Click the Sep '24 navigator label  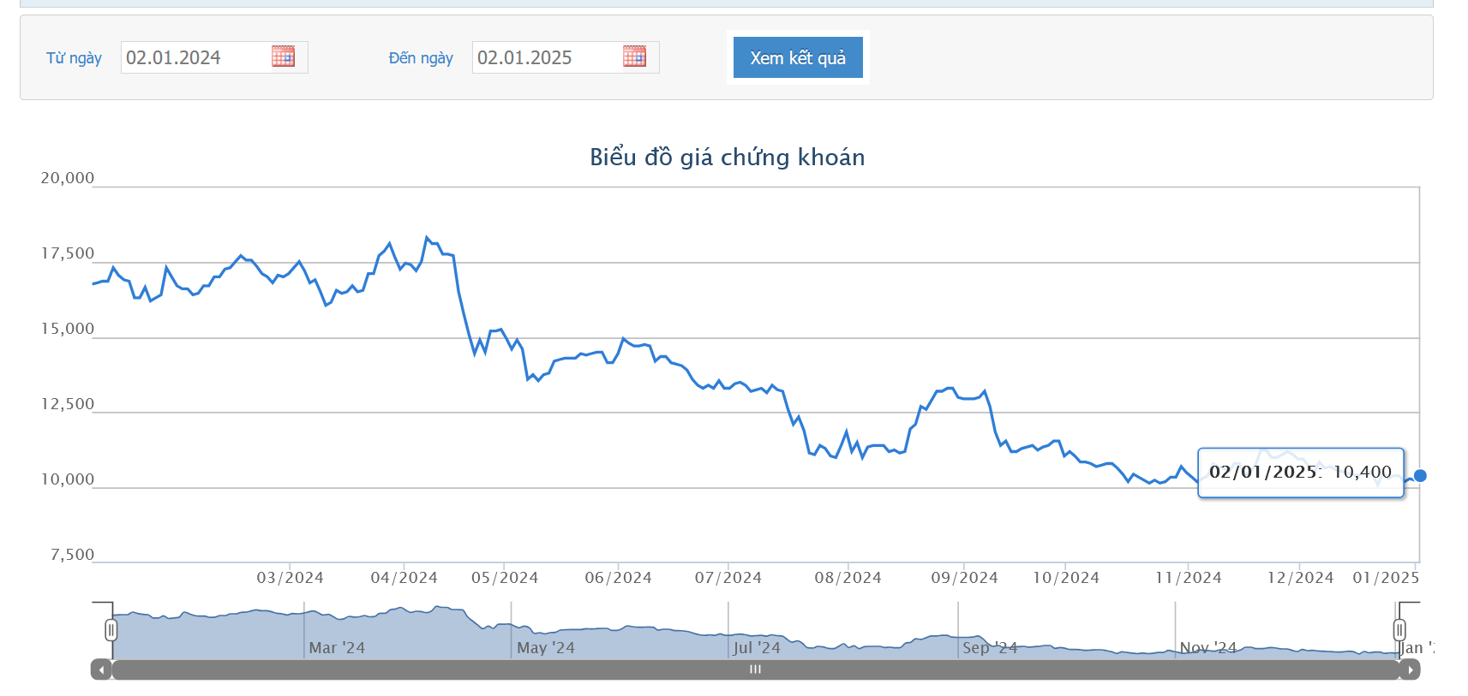point(990,648)
